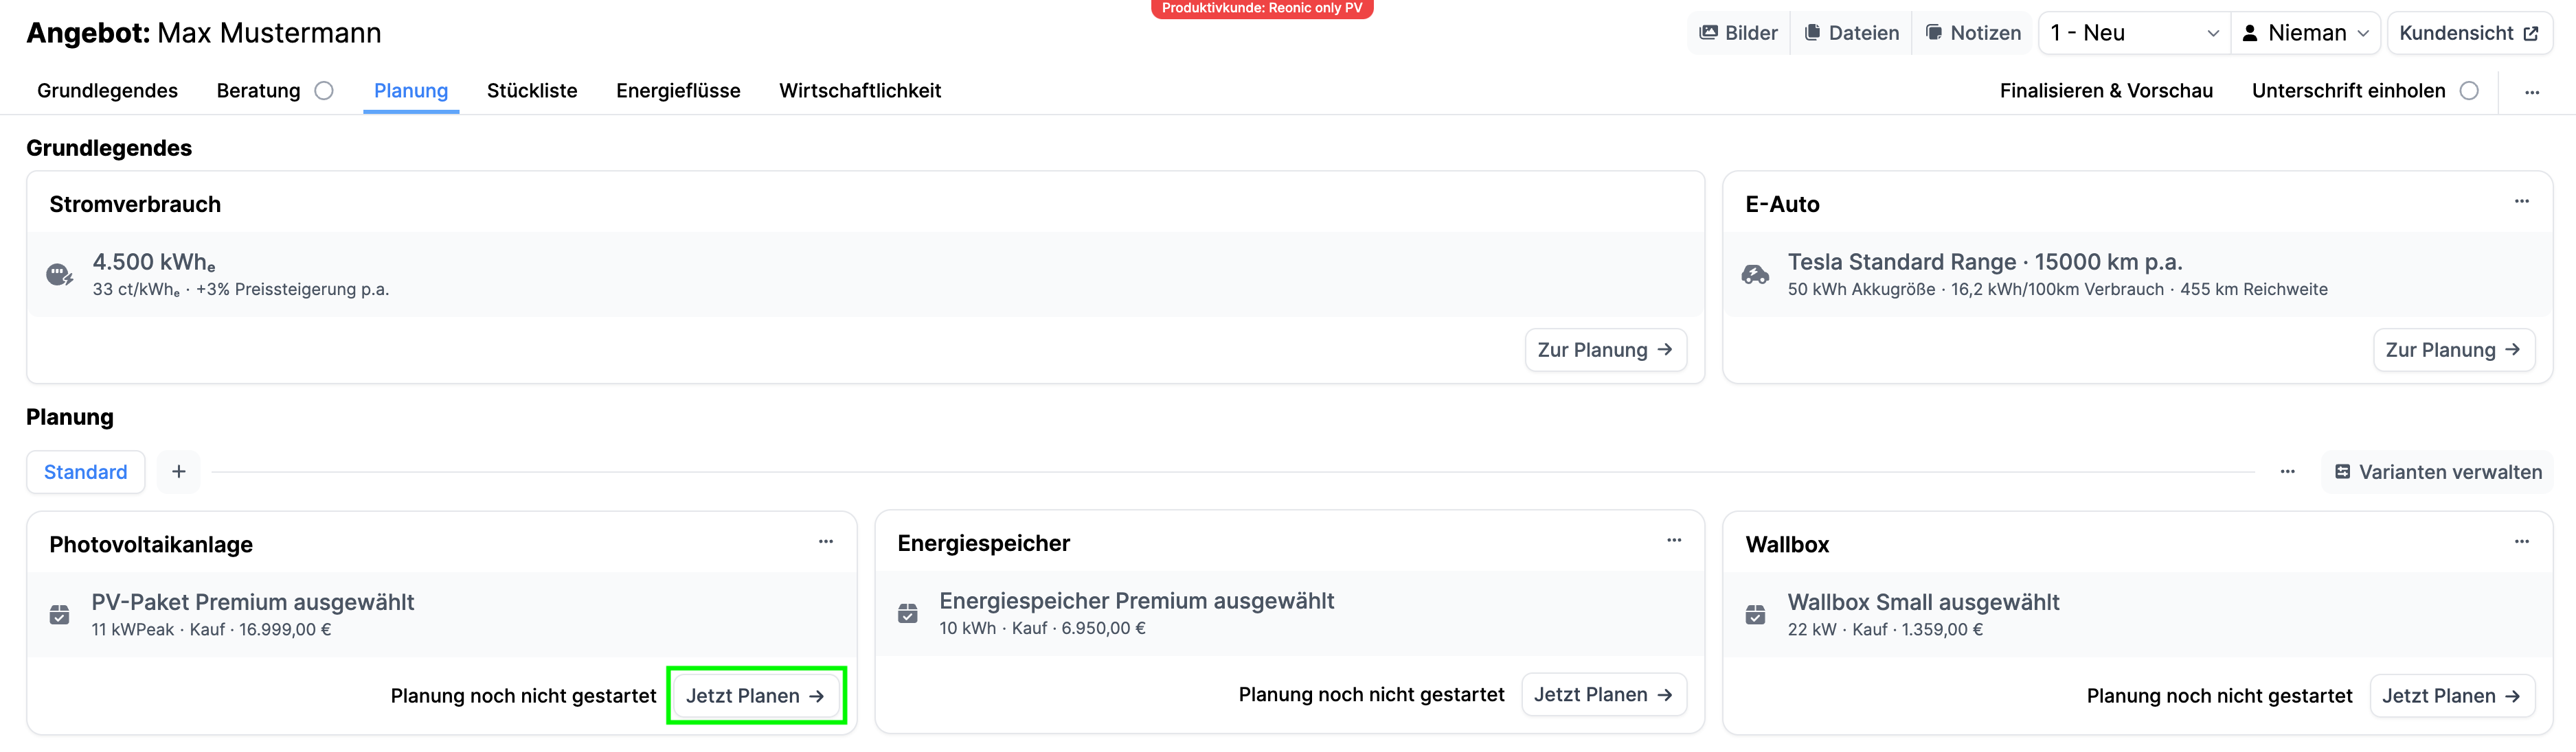Expand the top navigation overflow menu
2576x752 pixels.
(x=2532, y=92)
